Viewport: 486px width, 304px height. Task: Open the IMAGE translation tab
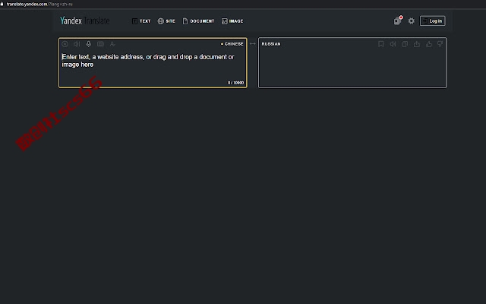point(232,21)
